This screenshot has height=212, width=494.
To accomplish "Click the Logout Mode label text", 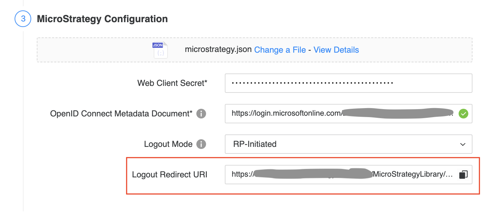I will click(168, 144).
